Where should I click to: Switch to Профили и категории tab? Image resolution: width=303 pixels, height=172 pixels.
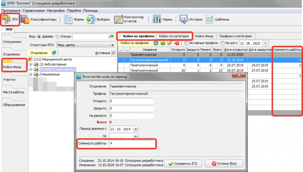click(236, 36)
